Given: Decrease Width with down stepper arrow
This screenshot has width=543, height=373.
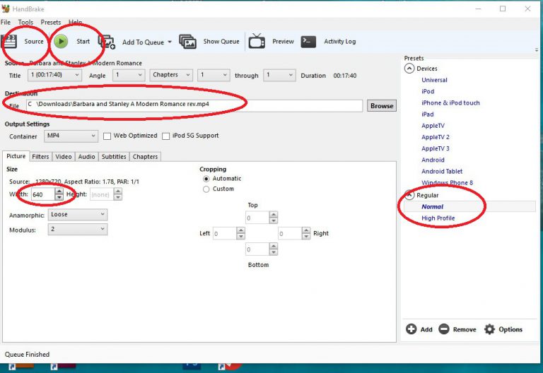Looking at the screenshot, I should click(59, 198).
